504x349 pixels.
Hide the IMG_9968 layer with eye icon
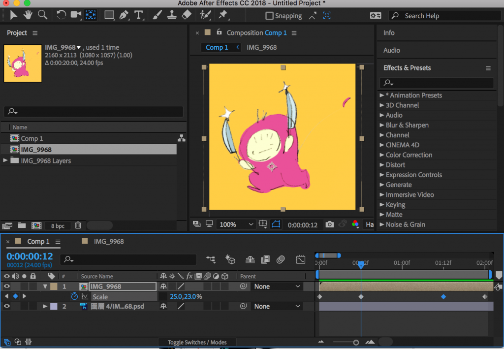click(x=7, y=286)
